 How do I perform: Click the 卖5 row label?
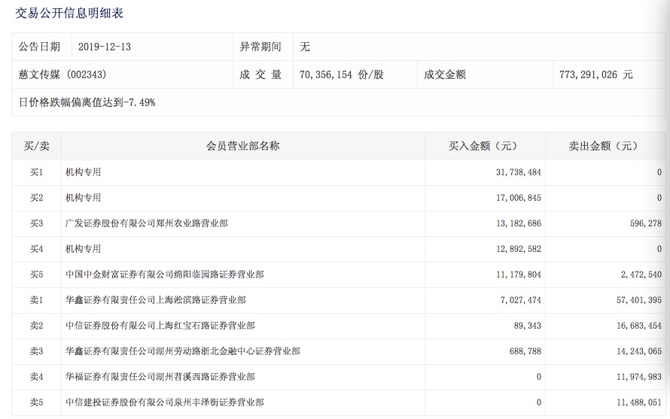point(36,402)
